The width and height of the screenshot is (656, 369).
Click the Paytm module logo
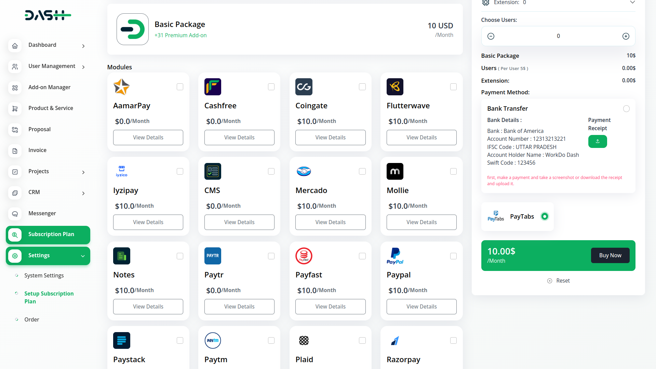[213, 340]
